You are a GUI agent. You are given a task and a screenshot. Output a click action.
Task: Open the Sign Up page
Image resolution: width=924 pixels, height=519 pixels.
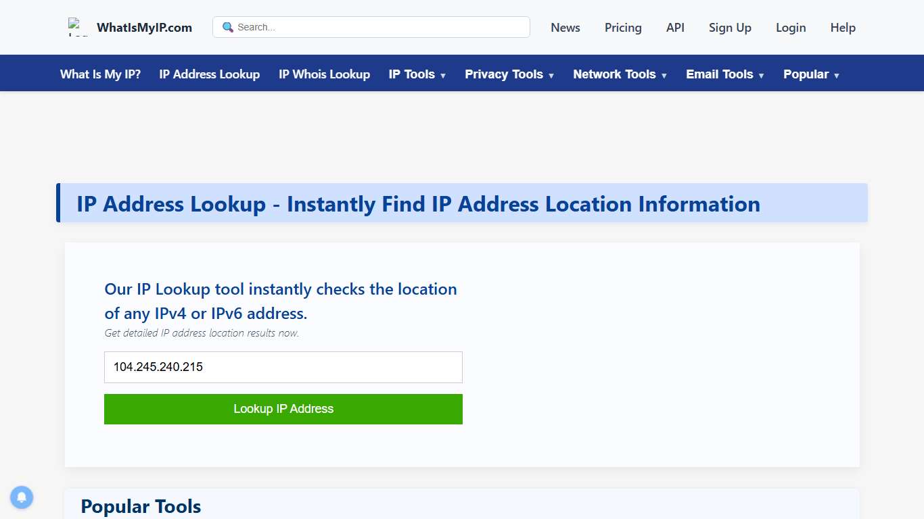click(730, 28)
